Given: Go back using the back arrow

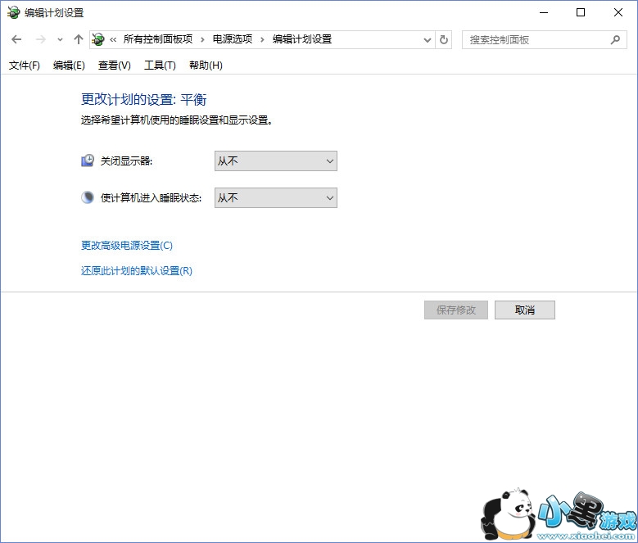Looking at the screenshot, I should click(x=16, y=39).
